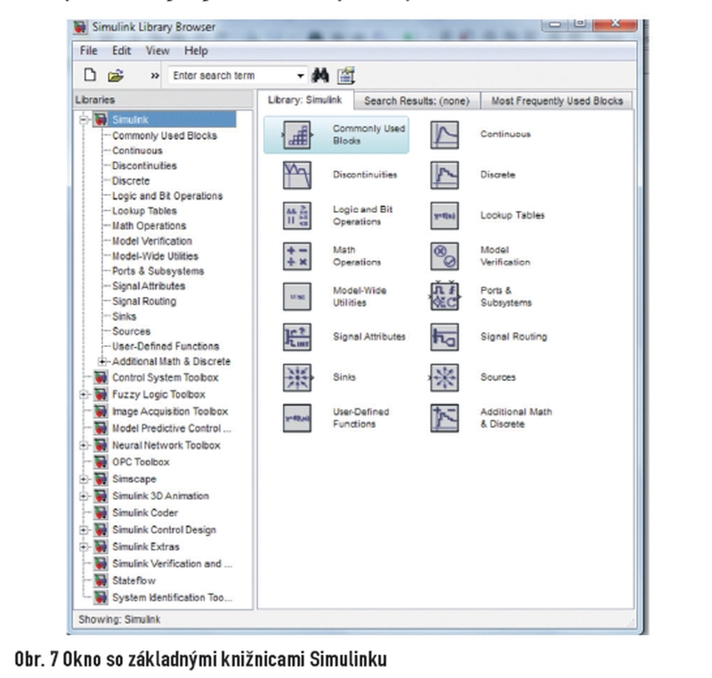The width and height of the screenshot is (712, 678).
Task: Expand the Fuzzy Logic Toolbox node
Action: coord(84,394)
